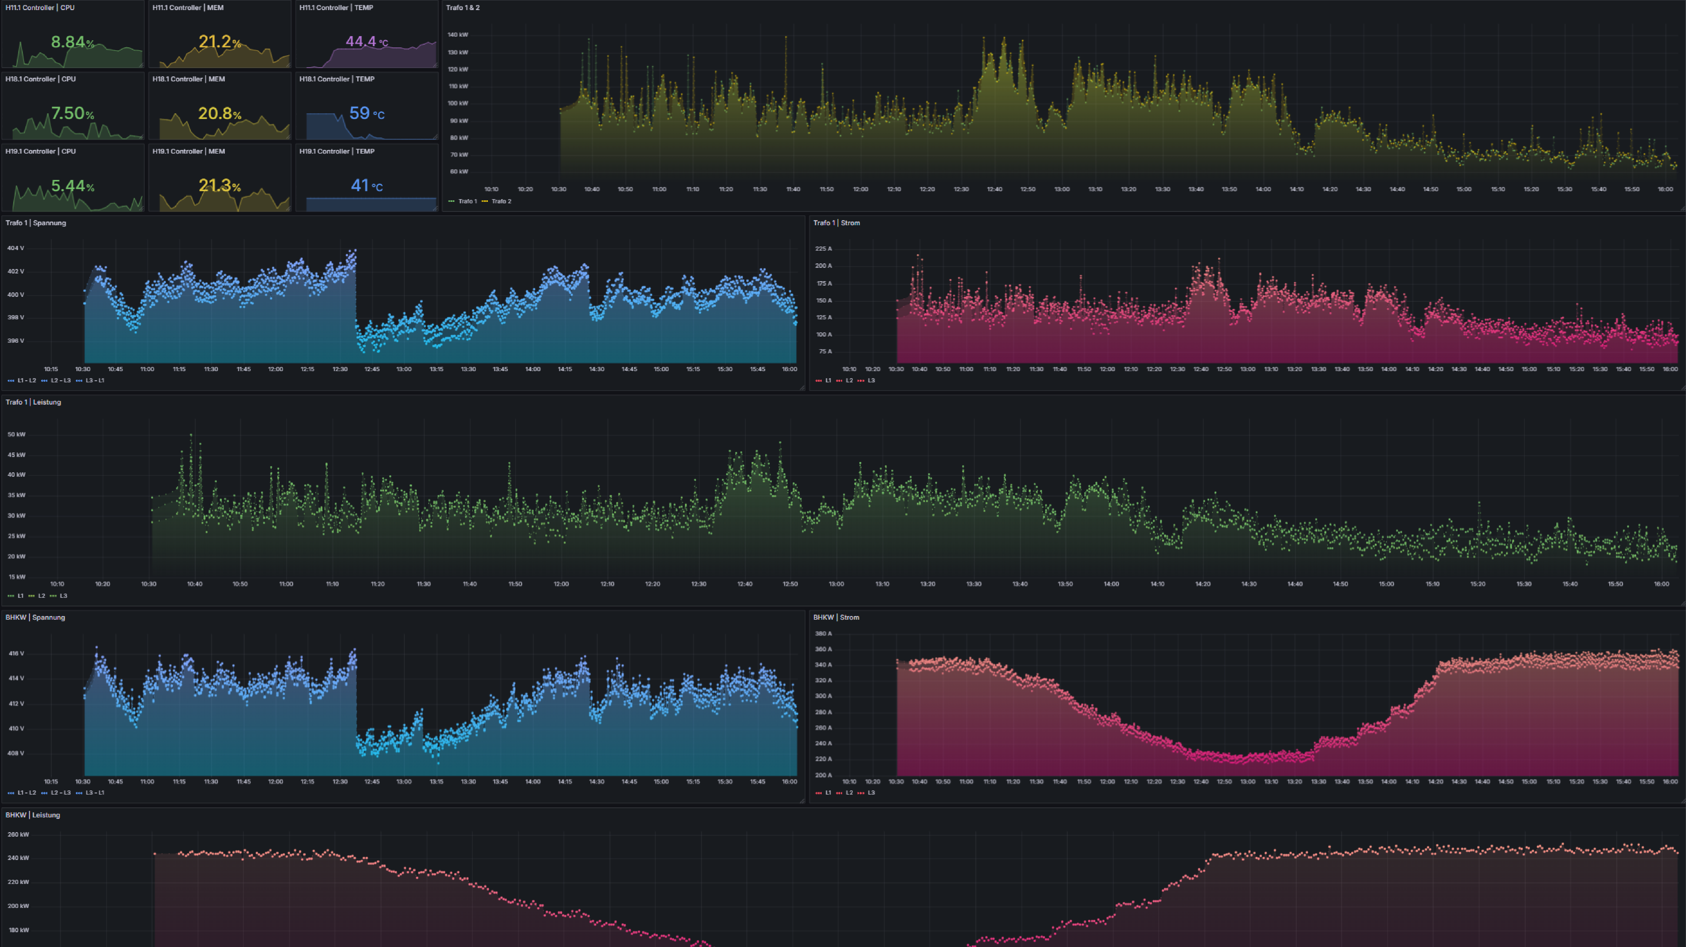1686x947 pixels.
Task: Open the H11.1 Controller | TEMP panel title menu
Action: click(x=336, y=8)
